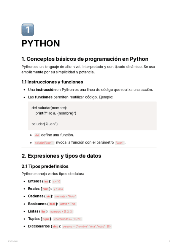Screen dimensions: 178x251
Task: Click the 'persona' dictionary code snippet
Action: pos(87,227)
